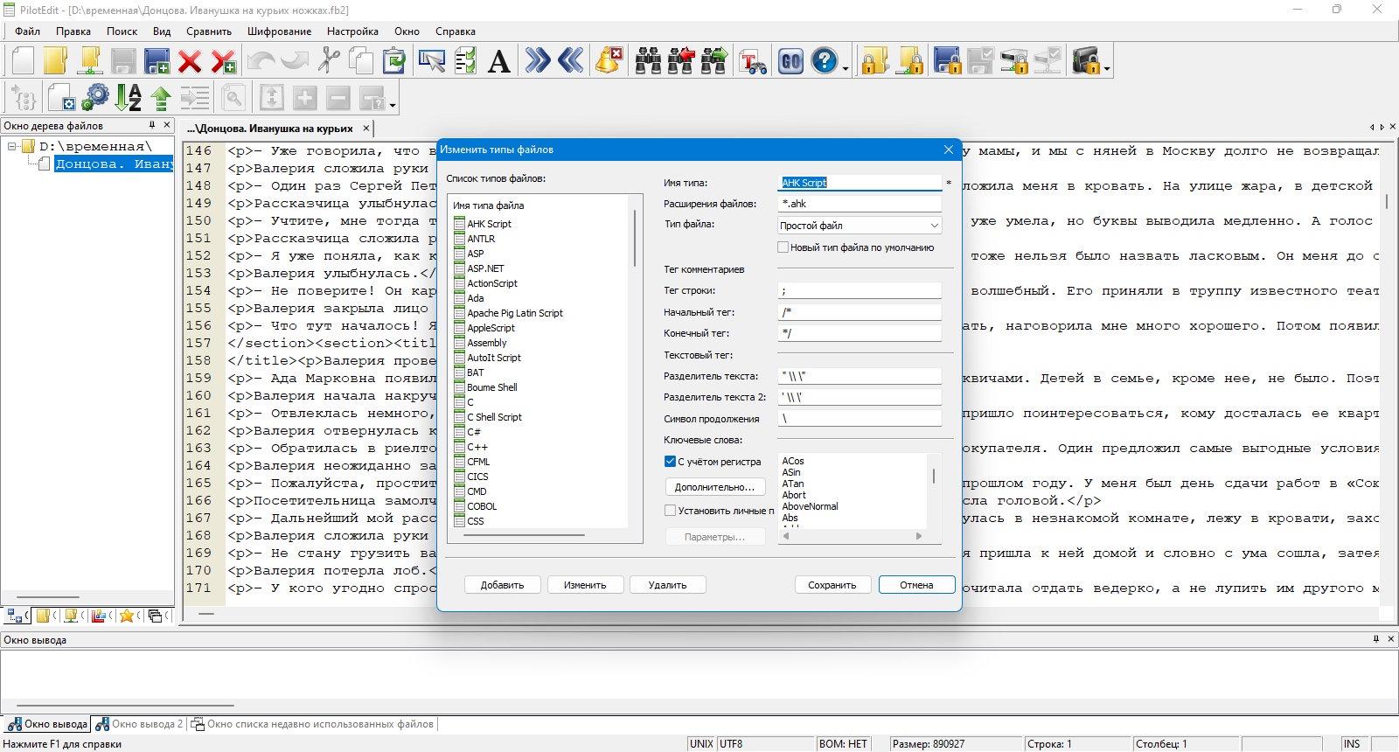Screen dimensions: 1399x752
Task: Enable Новый тип файла по умолчанию checkbox
Action: (x=783, y=247)
